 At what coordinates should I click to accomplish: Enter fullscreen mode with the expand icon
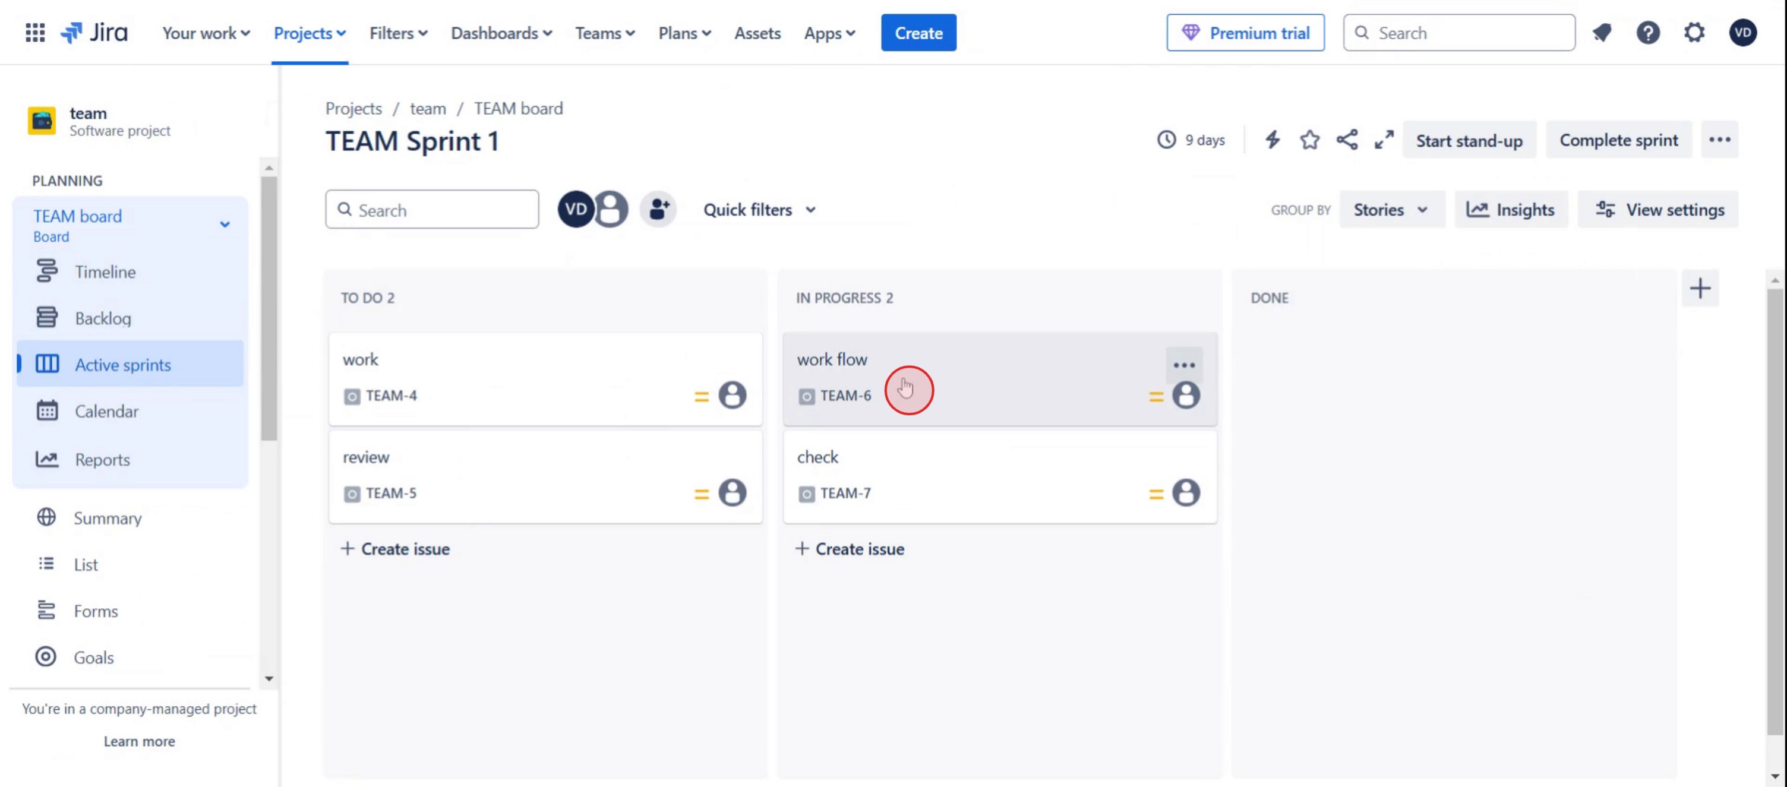(x=1384, y=140)
